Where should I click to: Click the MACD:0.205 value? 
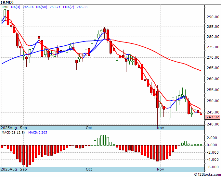point(38,133)
